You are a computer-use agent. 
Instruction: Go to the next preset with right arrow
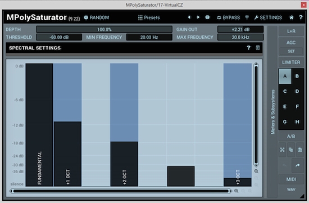pos(198,17)
